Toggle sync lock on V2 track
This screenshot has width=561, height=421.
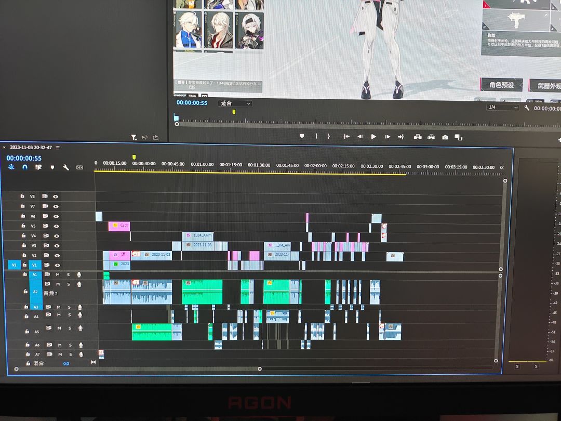tap(47, 255)
